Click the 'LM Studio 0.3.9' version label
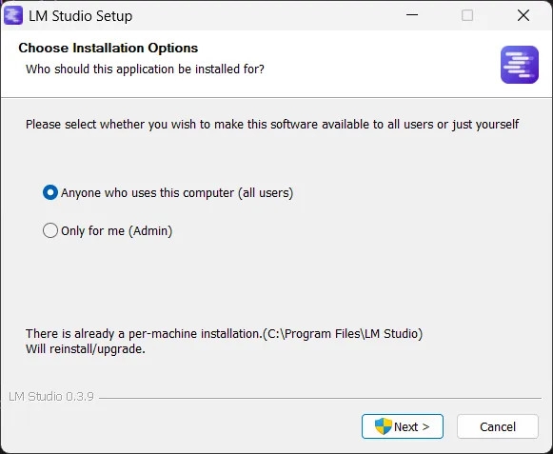Screen dimensions: 553x454 click(x=51, y=397)
